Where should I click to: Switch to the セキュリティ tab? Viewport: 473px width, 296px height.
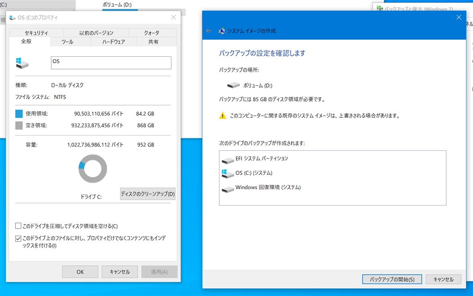pos(36,33)
